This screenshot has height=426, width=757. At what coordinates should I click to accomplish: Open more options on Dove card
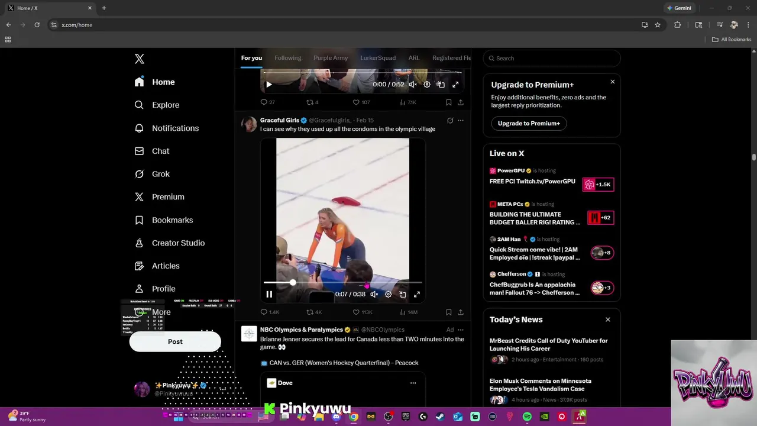pyautogui.click(x=413, y=383)
